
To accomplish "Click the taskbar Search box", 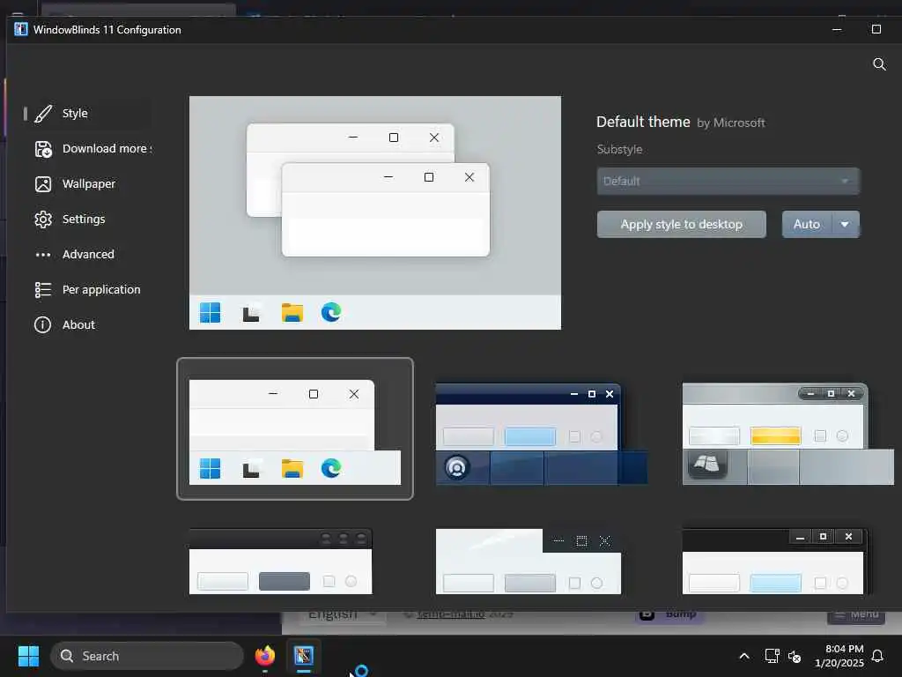I will [x=147, y=656].
